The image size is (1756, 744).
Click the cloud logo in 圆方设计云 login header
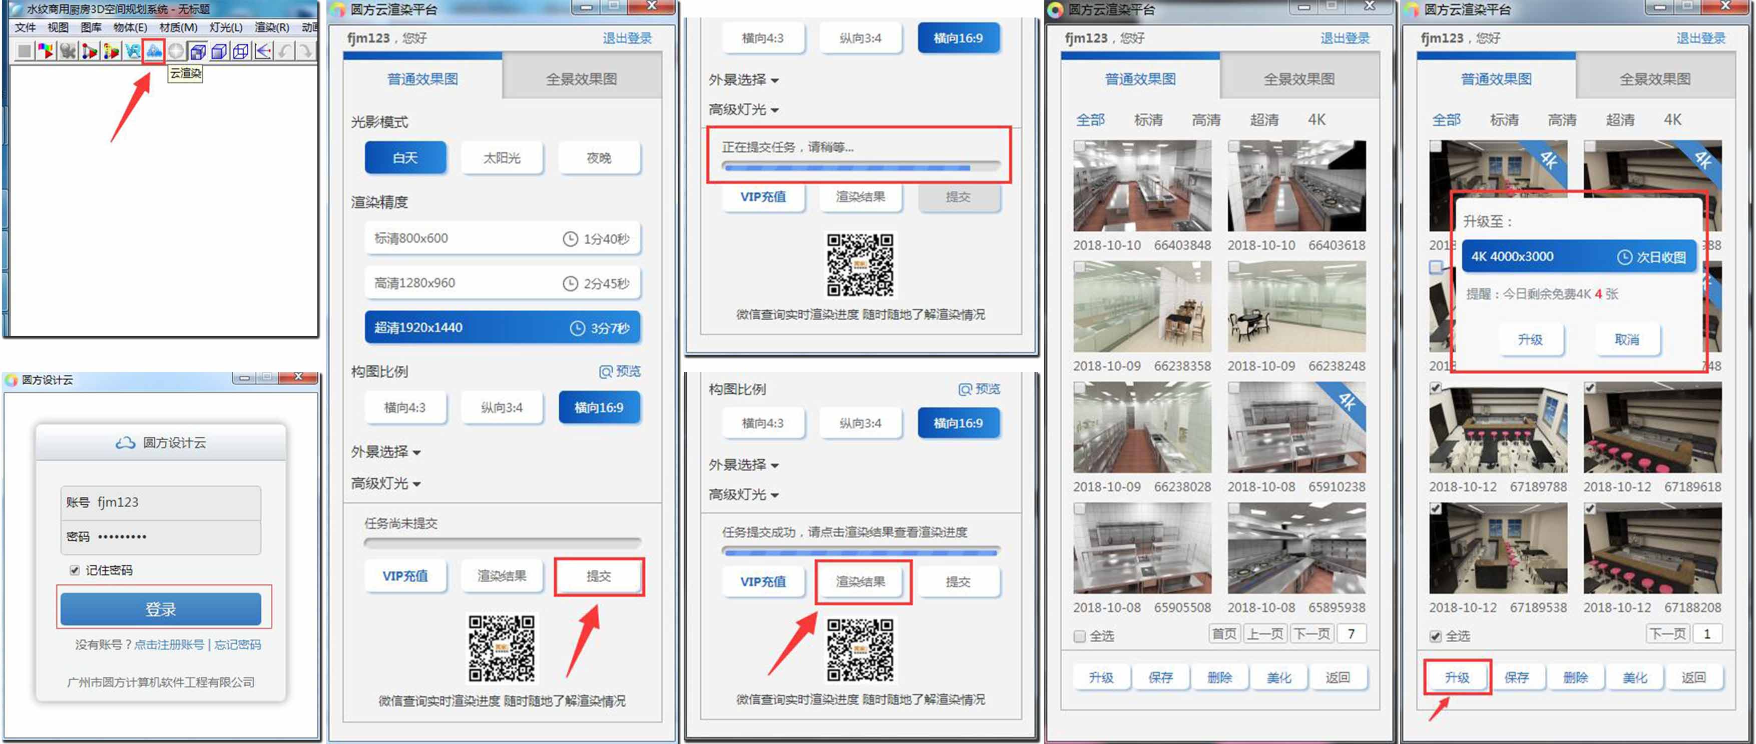coord(126,443)
